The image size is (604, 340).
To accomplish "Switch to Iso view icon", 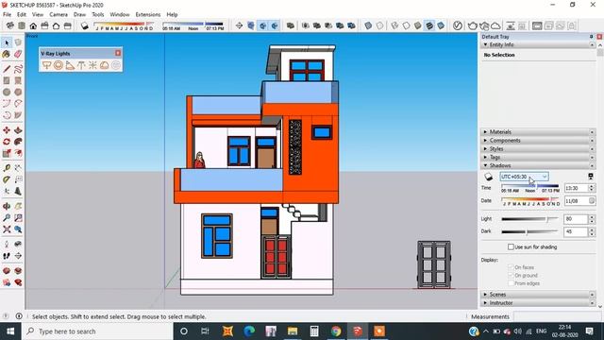I will tap(10, 25).
